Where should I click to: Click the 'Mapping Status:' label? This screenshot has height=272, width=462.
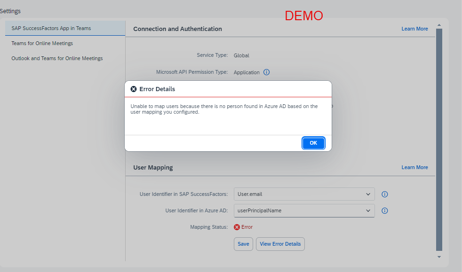209,227
